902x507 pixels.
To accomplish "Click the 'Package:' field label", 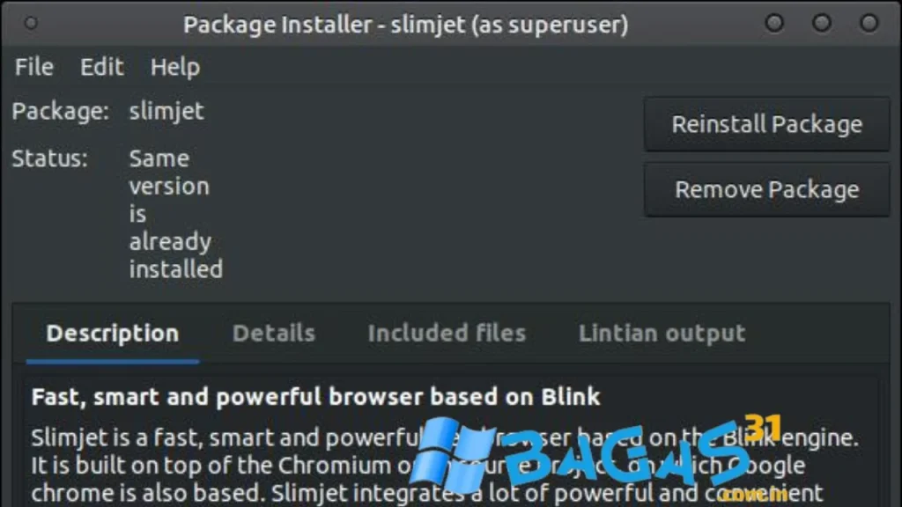I will coord(61,112).
